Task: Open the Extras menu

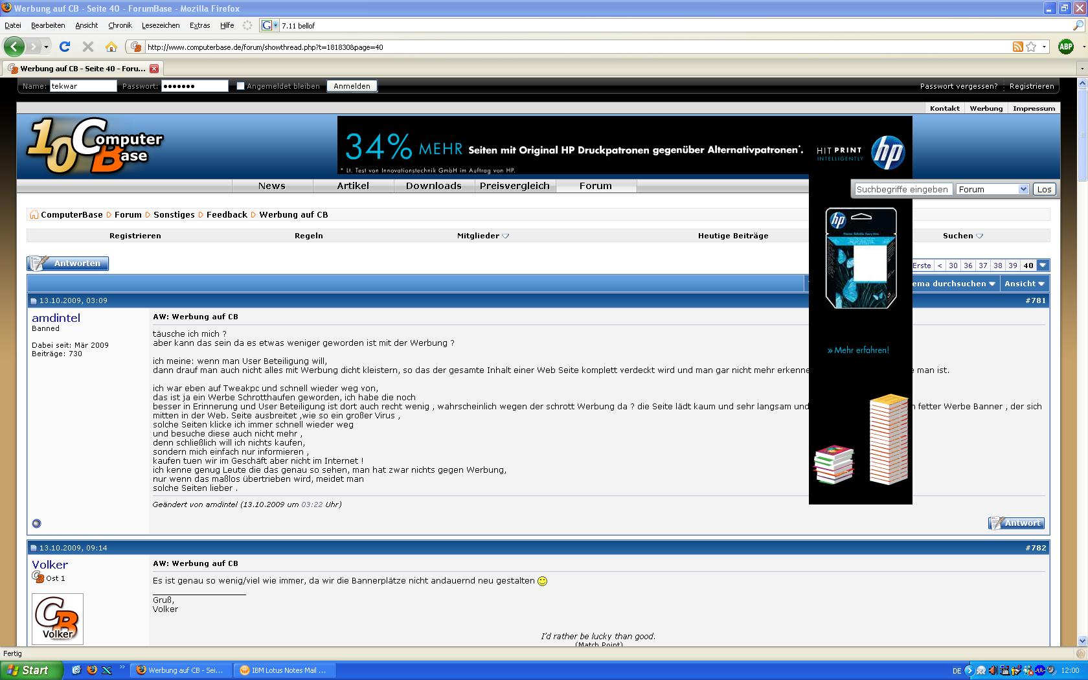Action: [200, 25]
